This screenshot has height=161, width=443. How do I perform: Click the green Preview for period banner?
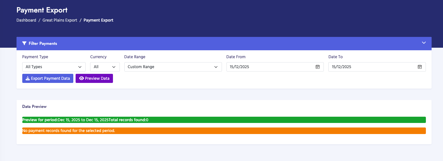coord(224,120)
